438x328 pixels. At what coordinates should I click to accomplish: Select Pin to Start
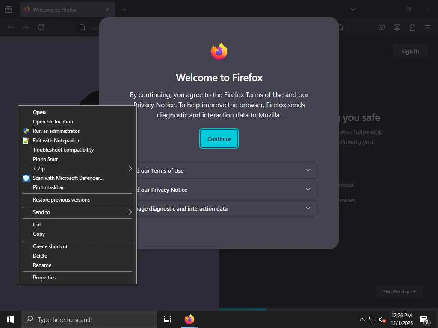[x=77, y=159]
